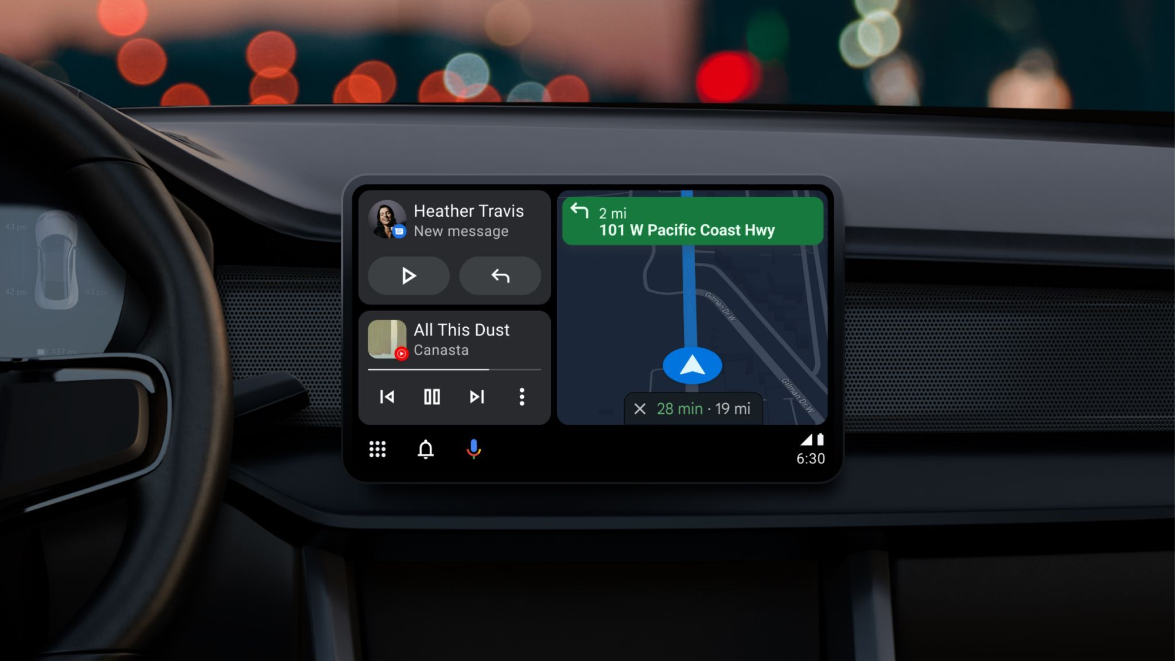Screen dimensions: 1175x661
Task: Pause the currently playing track
Action: pos(433,396)
